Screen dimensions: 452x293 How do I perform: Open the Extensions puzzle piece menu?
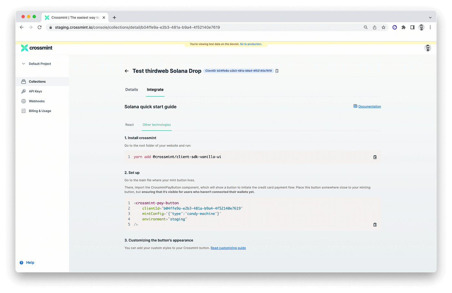404,27
